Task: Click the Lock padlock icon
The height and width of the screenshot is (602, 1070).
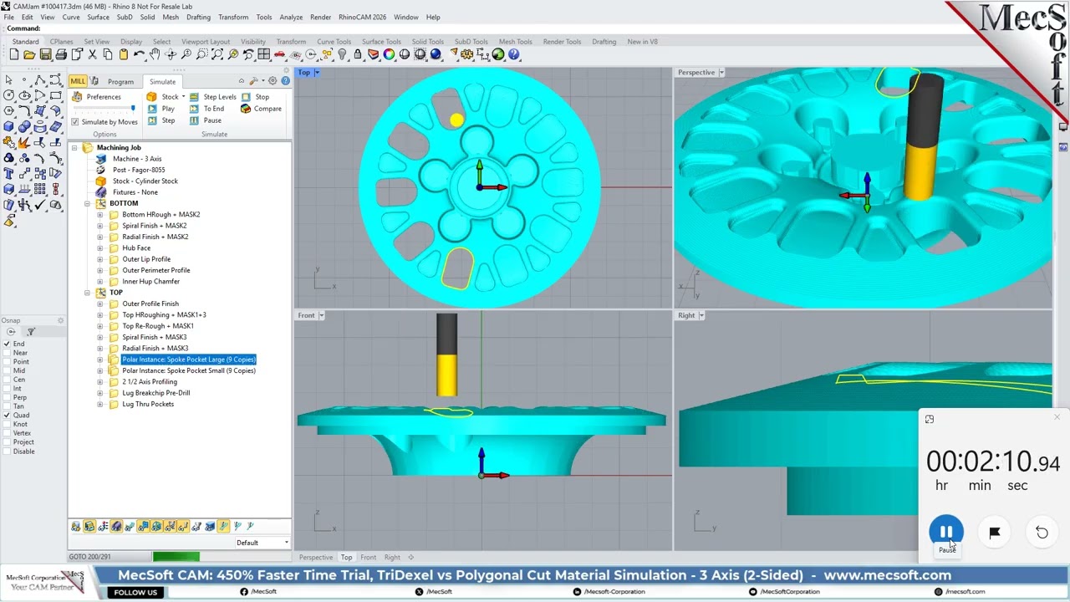Action: (x=358, y=54)
